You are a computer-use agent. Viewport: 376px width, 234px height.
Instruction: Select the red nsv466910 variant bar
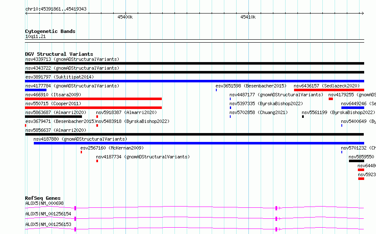93,99
